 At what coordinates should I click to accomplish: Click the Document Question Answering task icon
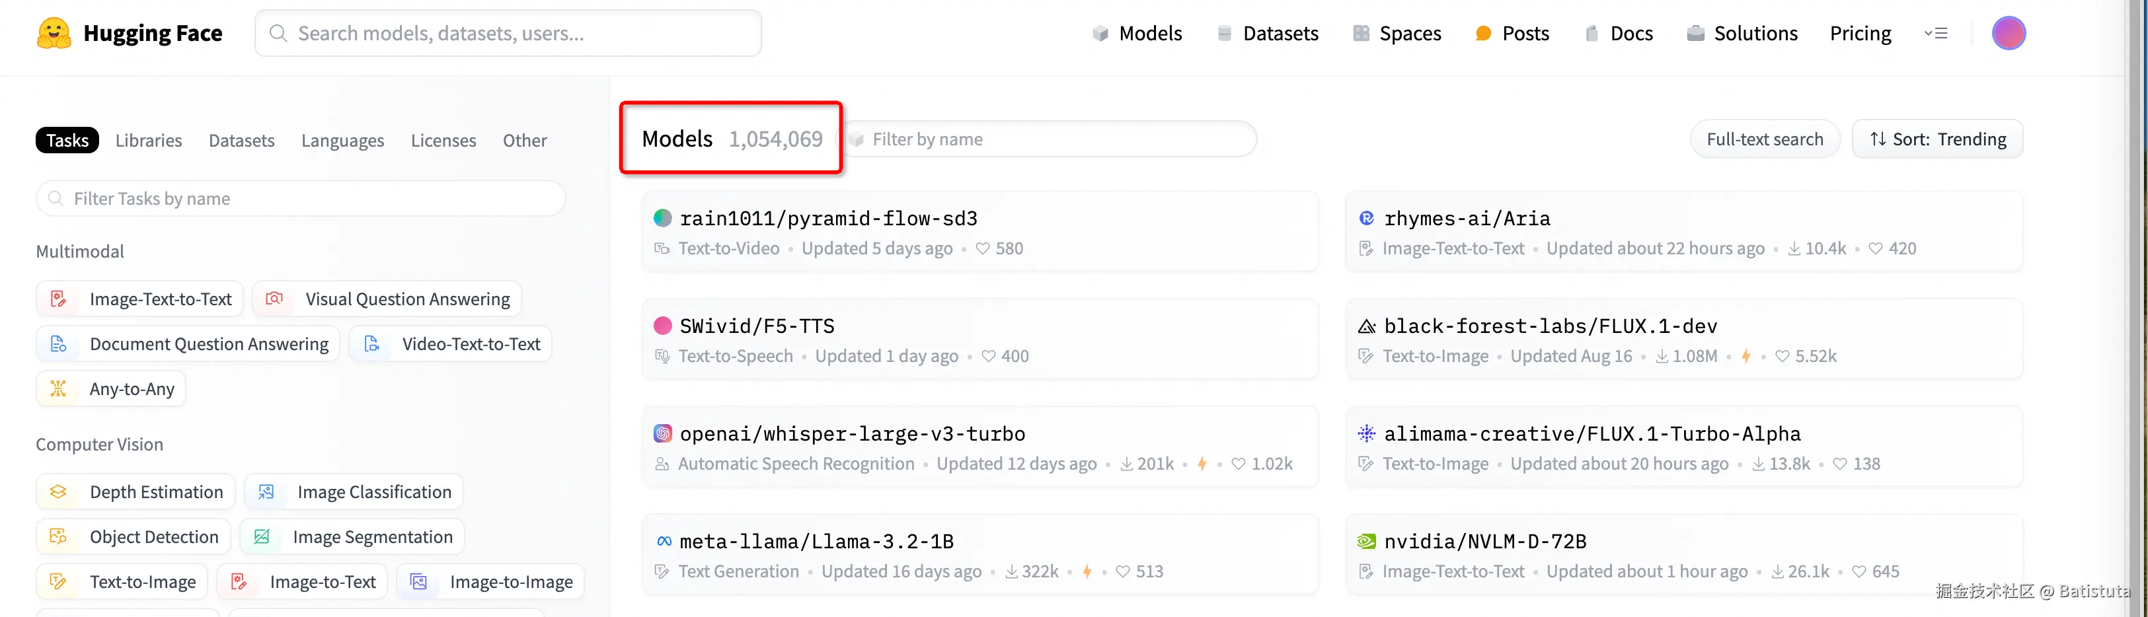58,344
